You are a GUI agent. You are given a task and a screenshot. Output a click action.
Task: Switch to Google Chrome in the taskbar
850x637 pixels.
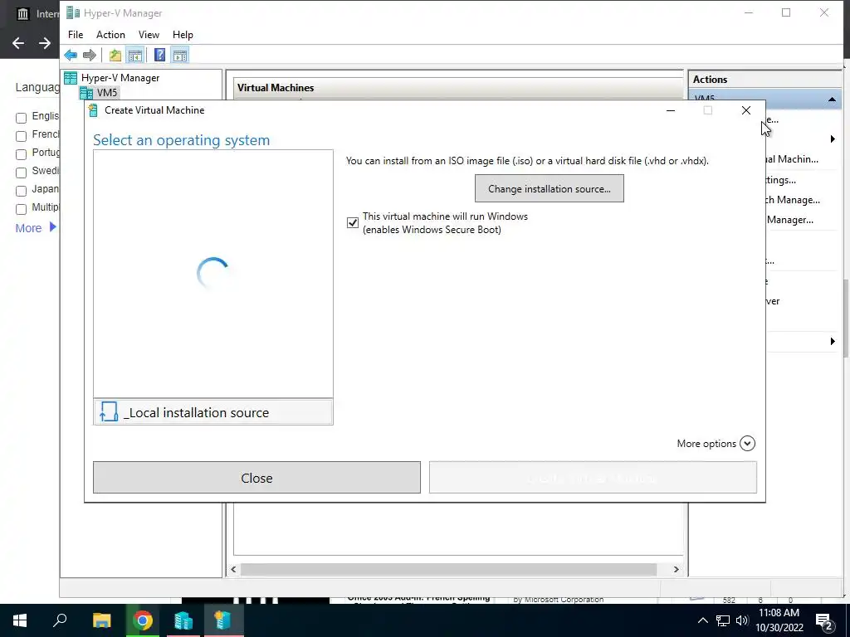[143, 620]
